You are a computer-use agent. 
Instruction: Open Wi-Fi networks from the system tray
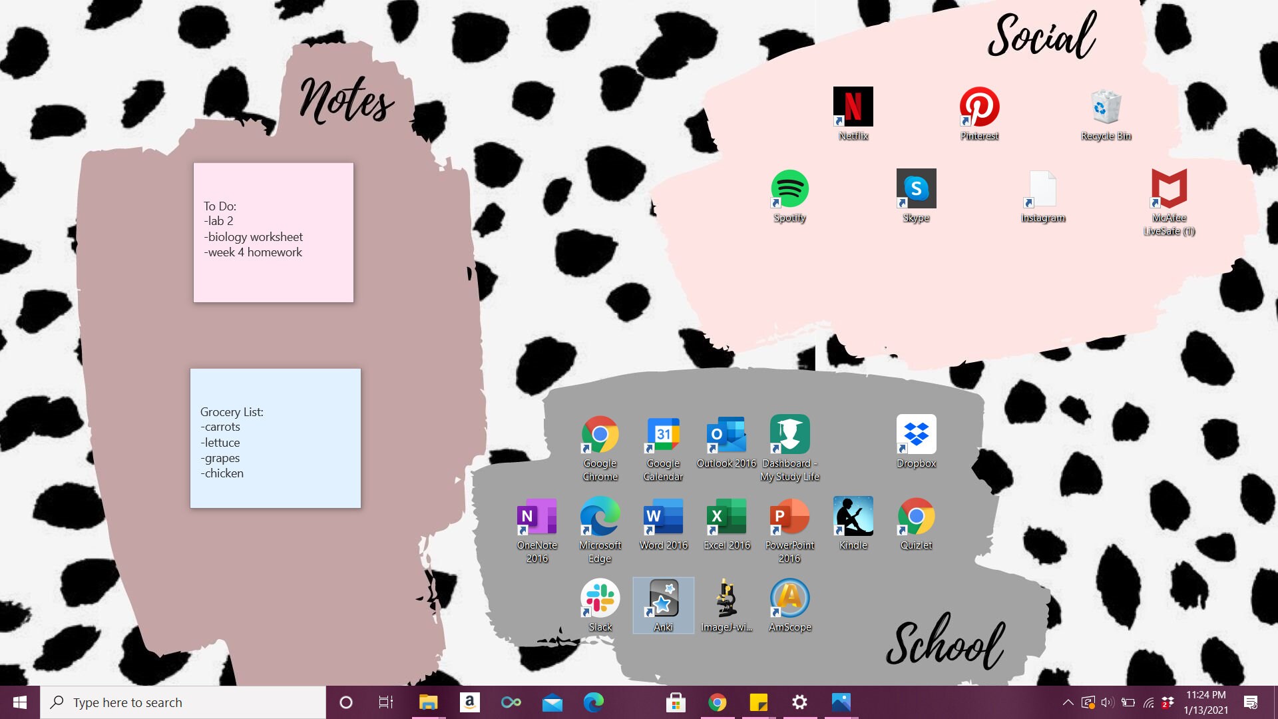coord(1148,702)
